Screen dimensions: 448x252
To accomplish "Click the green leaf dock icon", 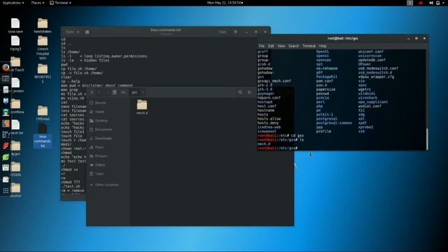I will click(x=6, y=157).
